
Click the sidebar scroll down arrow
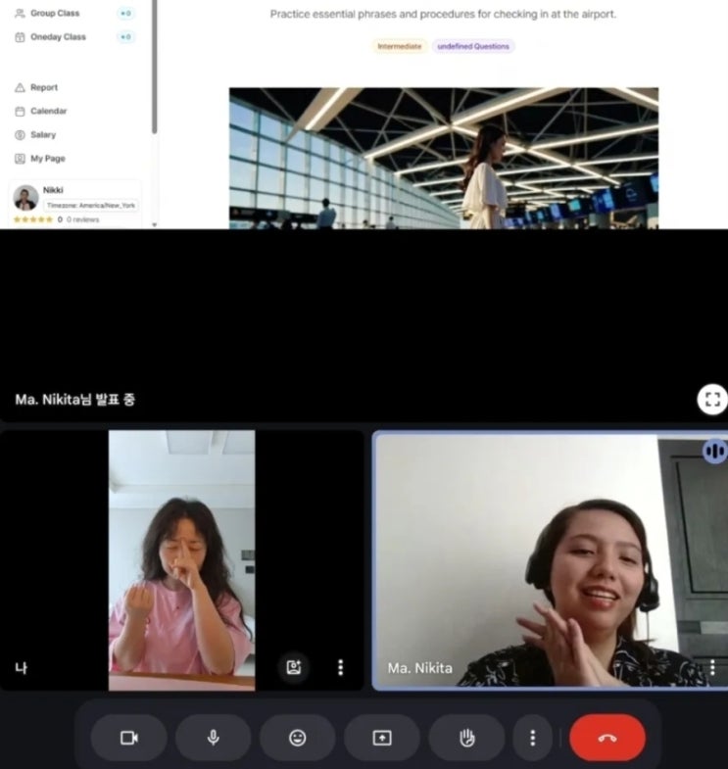[x=155, y=224]
